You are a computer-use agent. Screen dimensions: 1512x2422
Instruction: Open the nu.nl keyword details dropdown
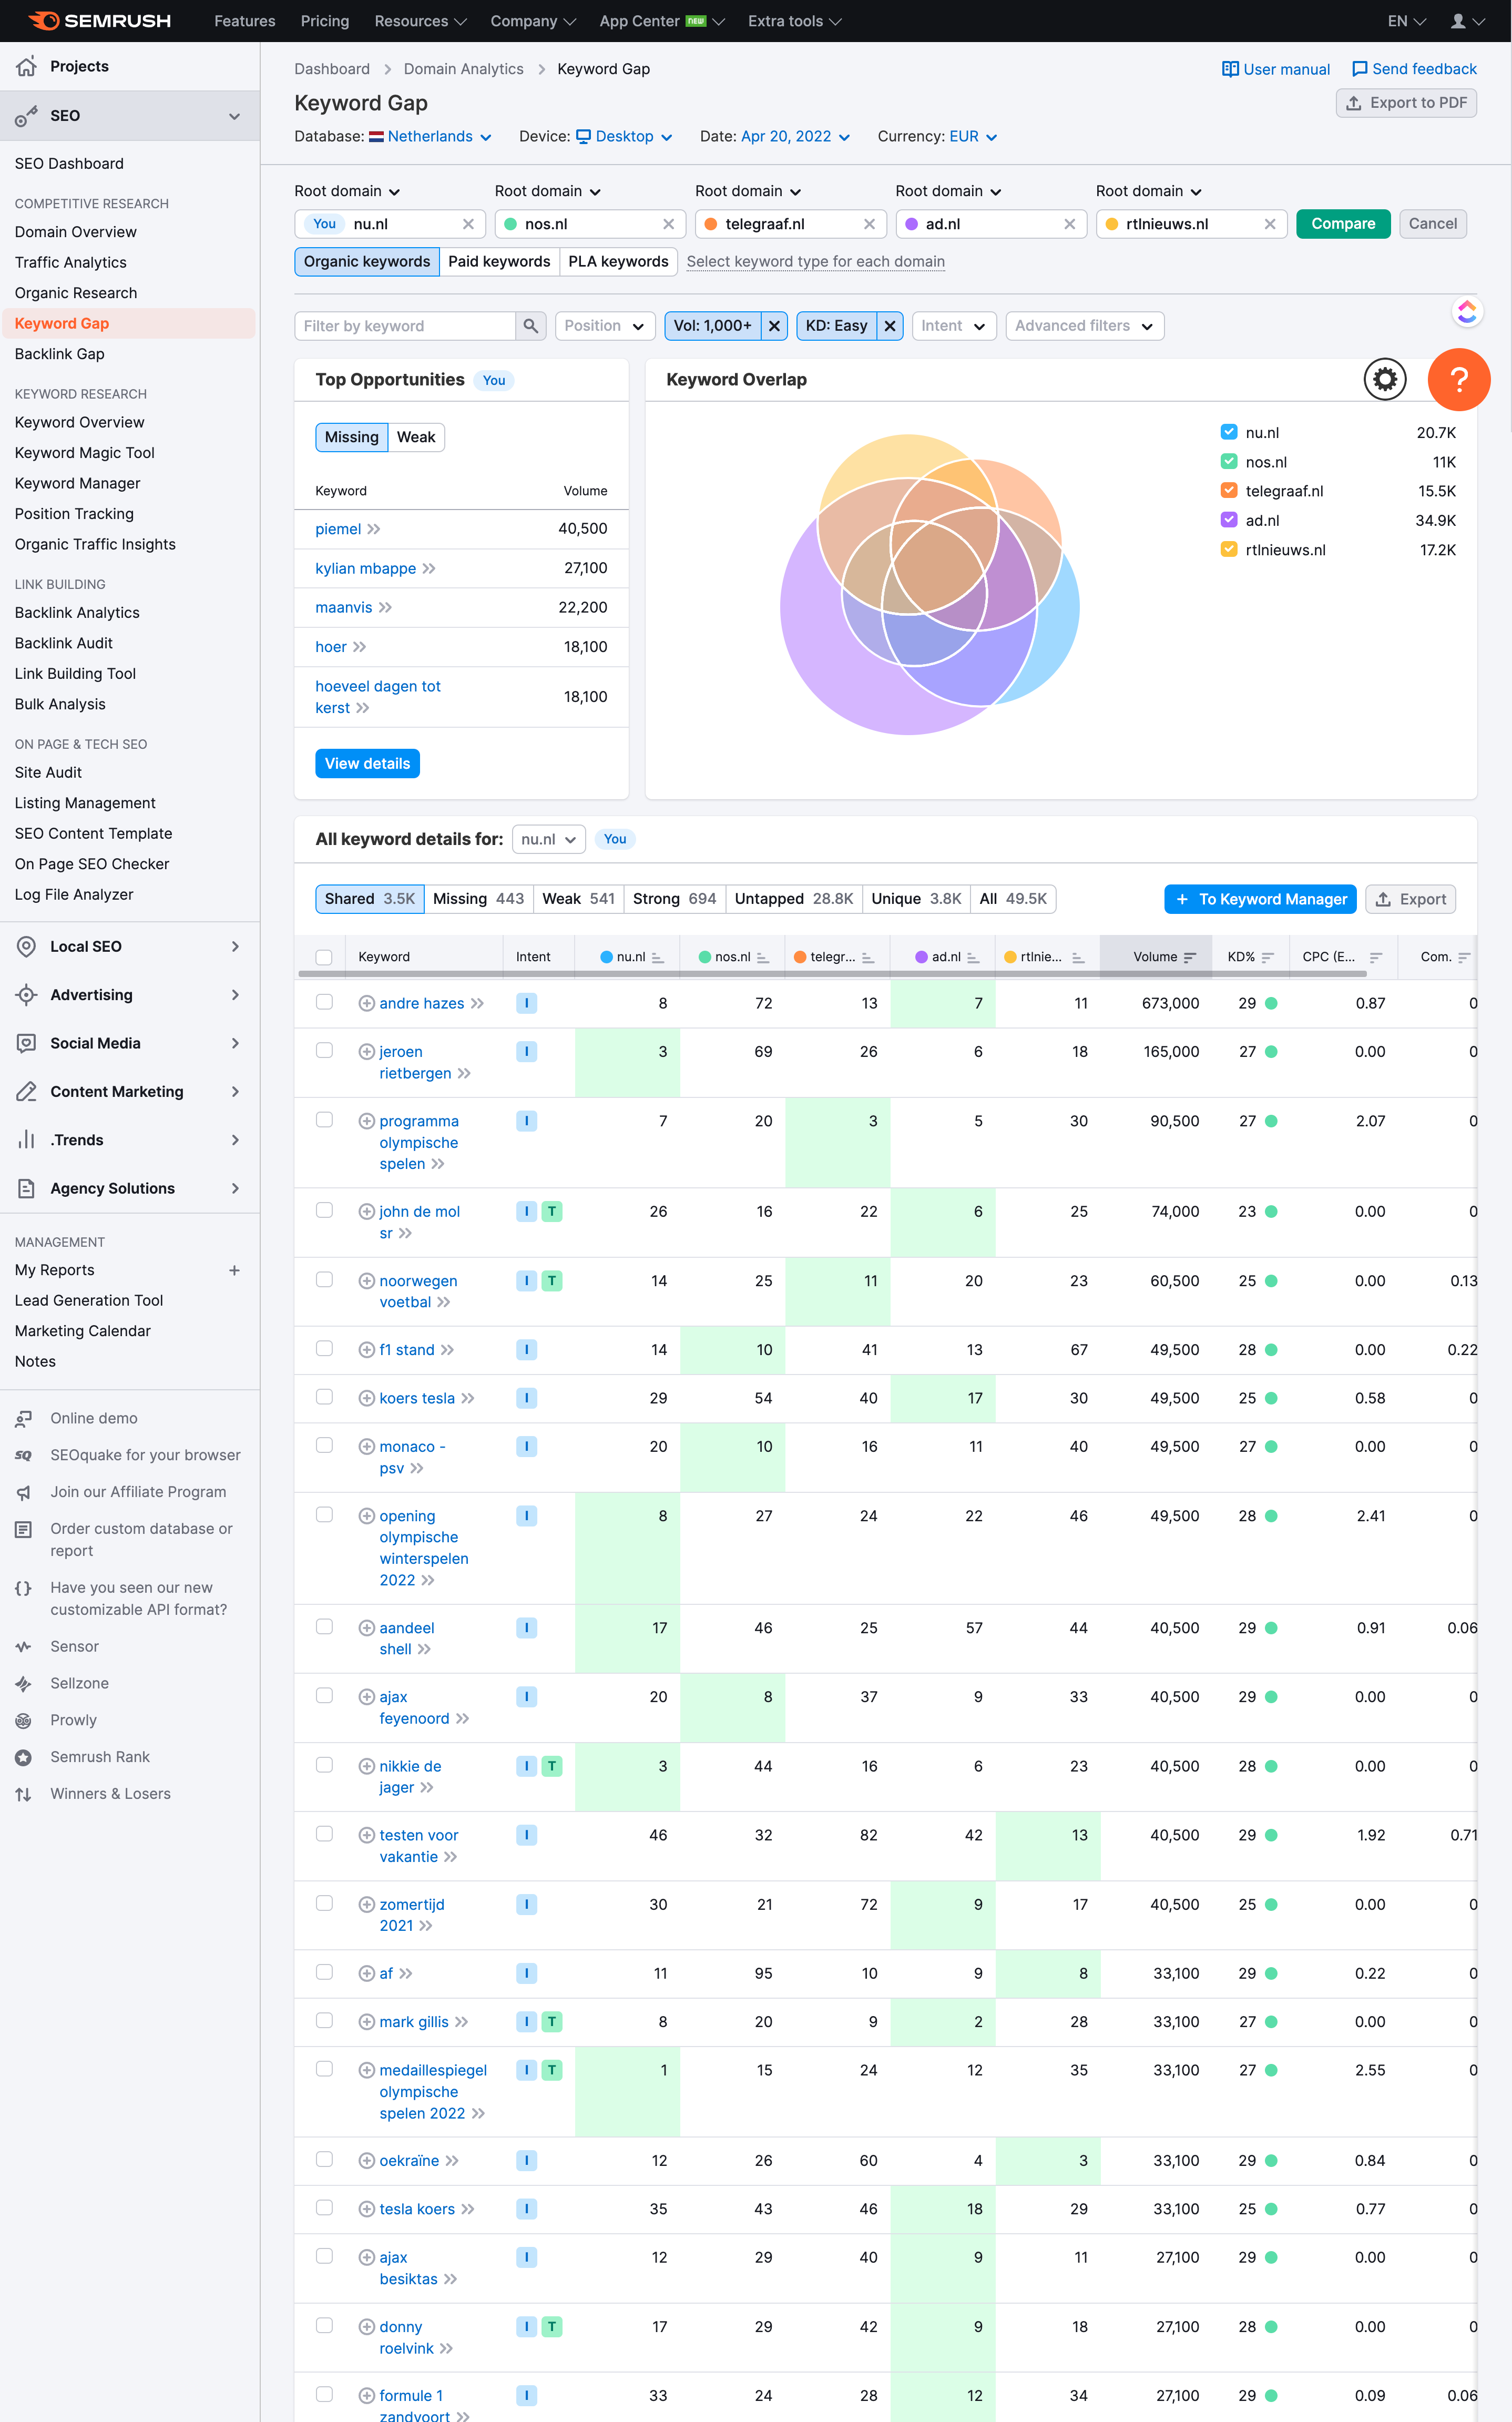(x=548, y=839)
